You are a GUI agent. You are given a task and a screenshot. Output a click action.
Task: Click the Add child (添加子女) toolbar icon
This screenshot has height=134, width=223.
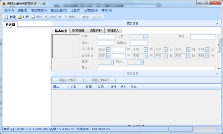(47, 17)
